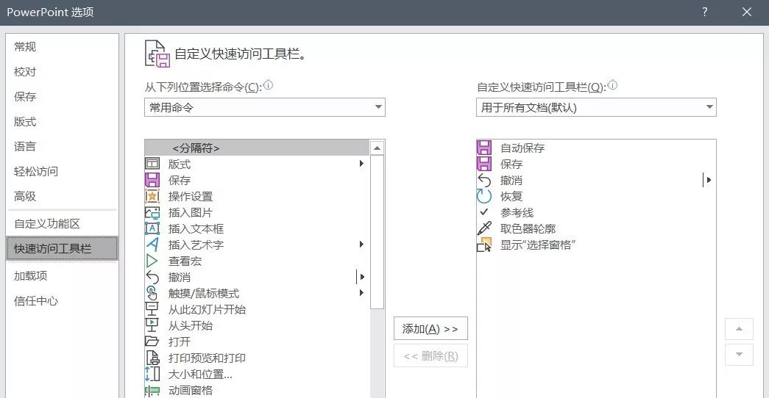
Task: Select the 插入艺术字 icon
Action: pyautogui.click(x=152, y=245)
